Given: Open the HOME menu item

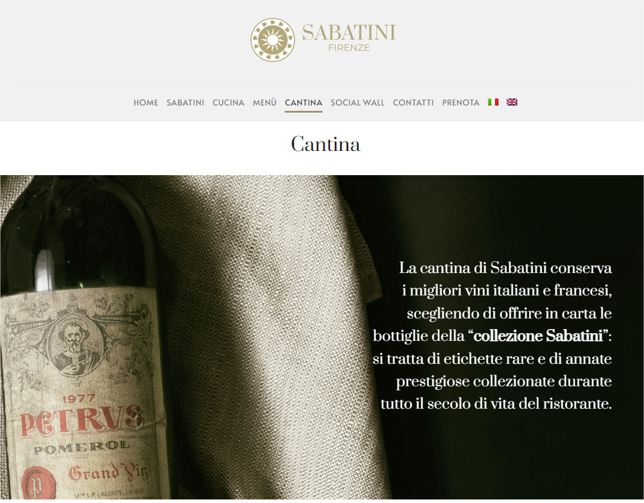Looking at the screenshot, I should [x=146, y=103].
